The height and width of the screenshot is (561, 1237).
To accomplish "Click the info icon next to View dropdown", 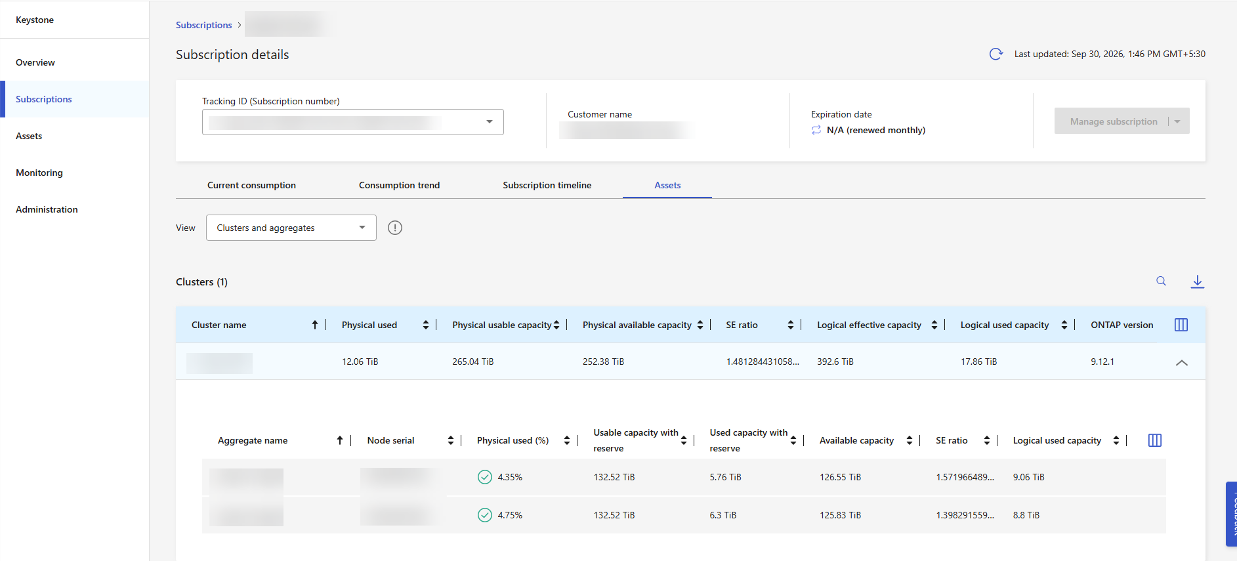I will click(x=394, y=228).
